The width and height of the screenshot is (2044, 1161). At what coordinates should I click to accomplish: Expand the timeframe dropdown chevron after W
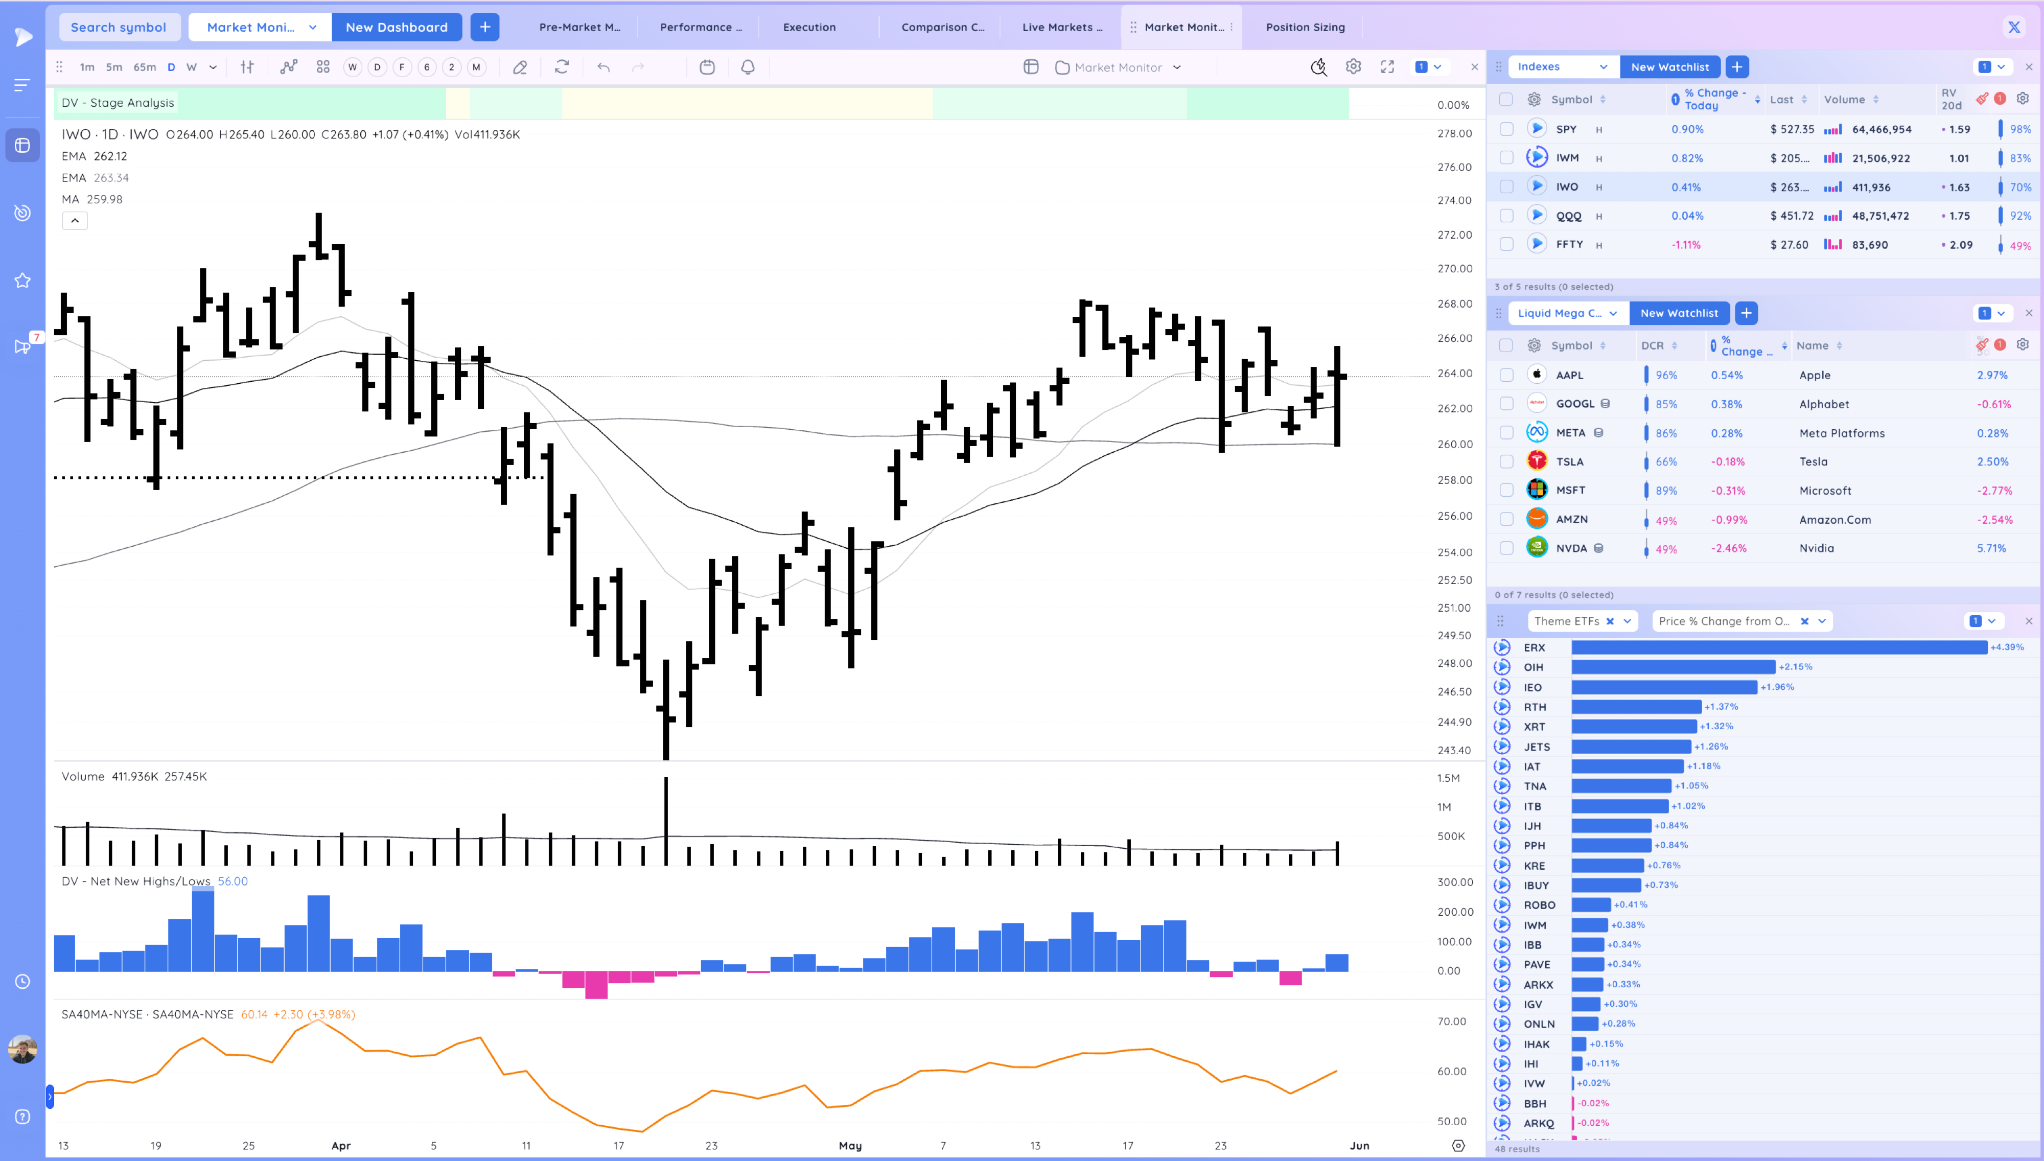(213, 67)
